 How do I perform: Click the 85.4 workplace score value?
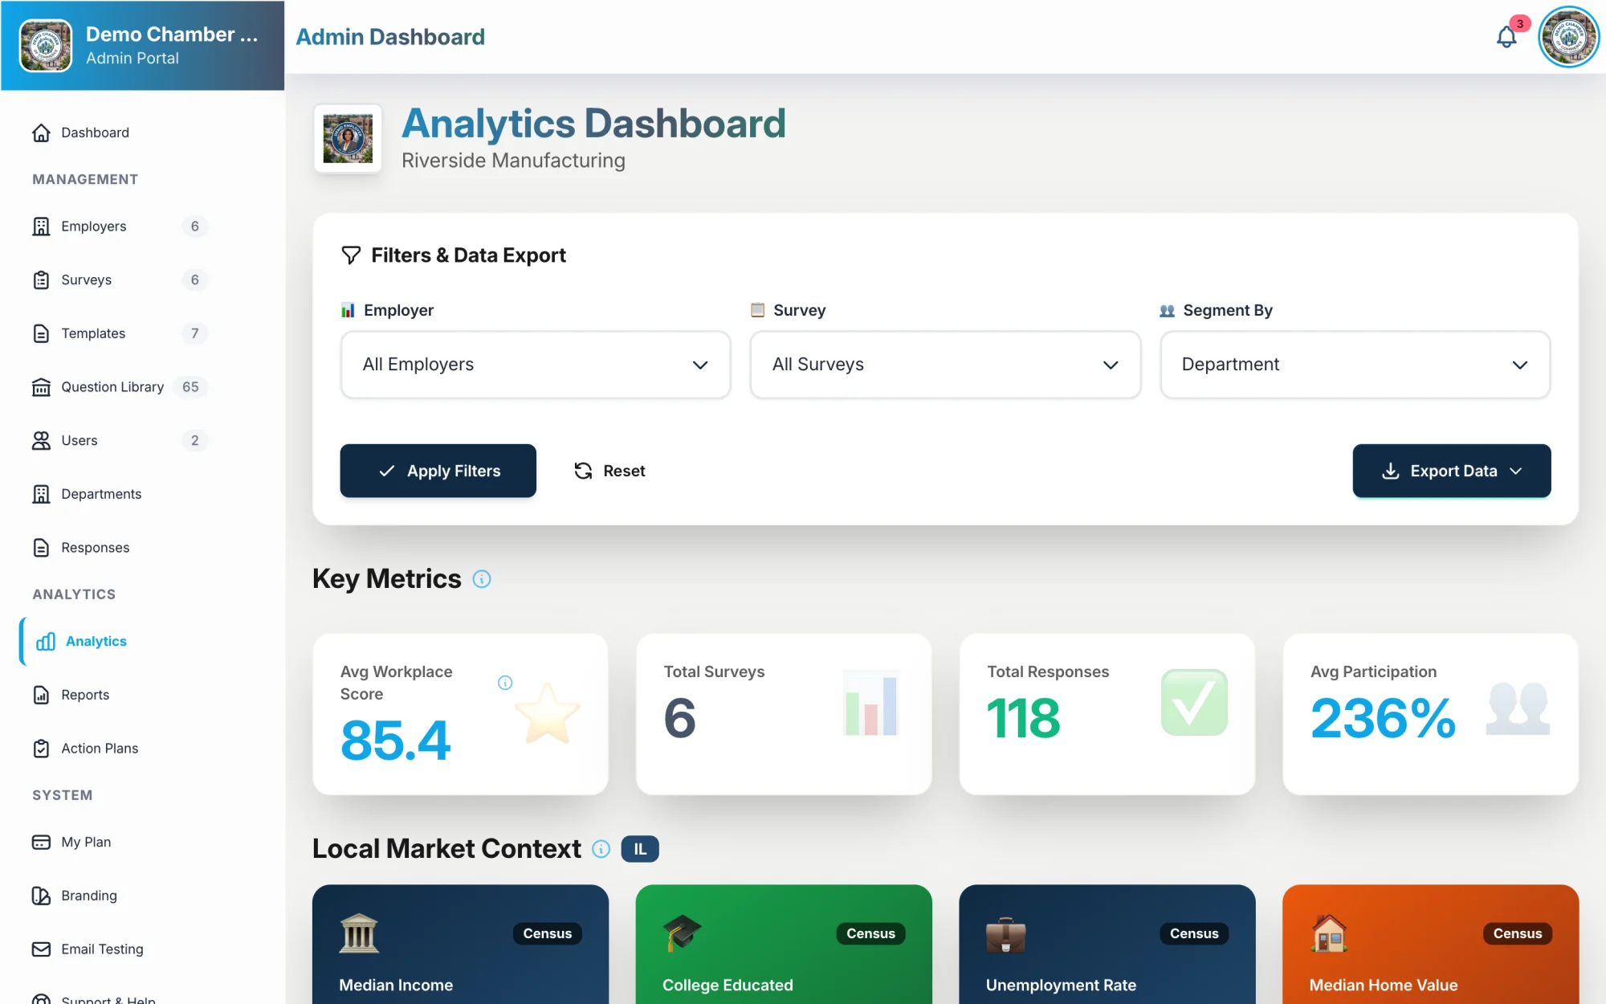pyautogui.click(x=396, y=740)
